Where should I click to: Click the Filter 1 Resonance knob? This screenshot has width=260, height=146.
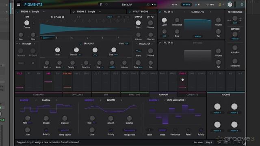(x=177, y=20)
